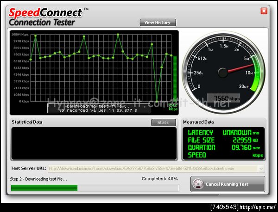This screenshot has width=278, height=212.
Task: Click the LATENCY UNKNOWN ms row
Action: (x=224, y=133)
